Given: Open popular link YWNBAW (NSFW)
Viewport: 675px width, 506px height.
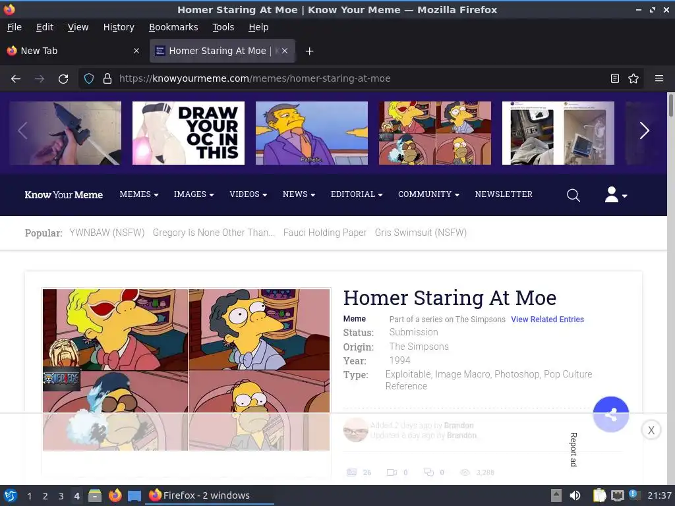Looking at the screenshot, I should (107, 233).
